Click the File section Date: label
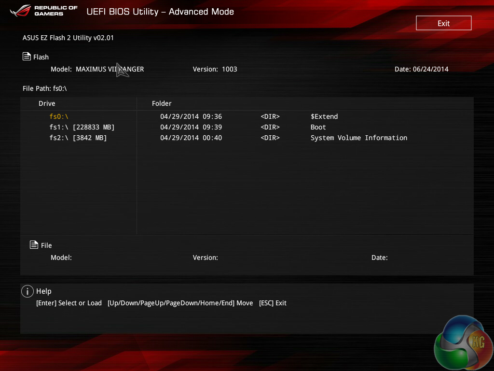 point(379,257)
